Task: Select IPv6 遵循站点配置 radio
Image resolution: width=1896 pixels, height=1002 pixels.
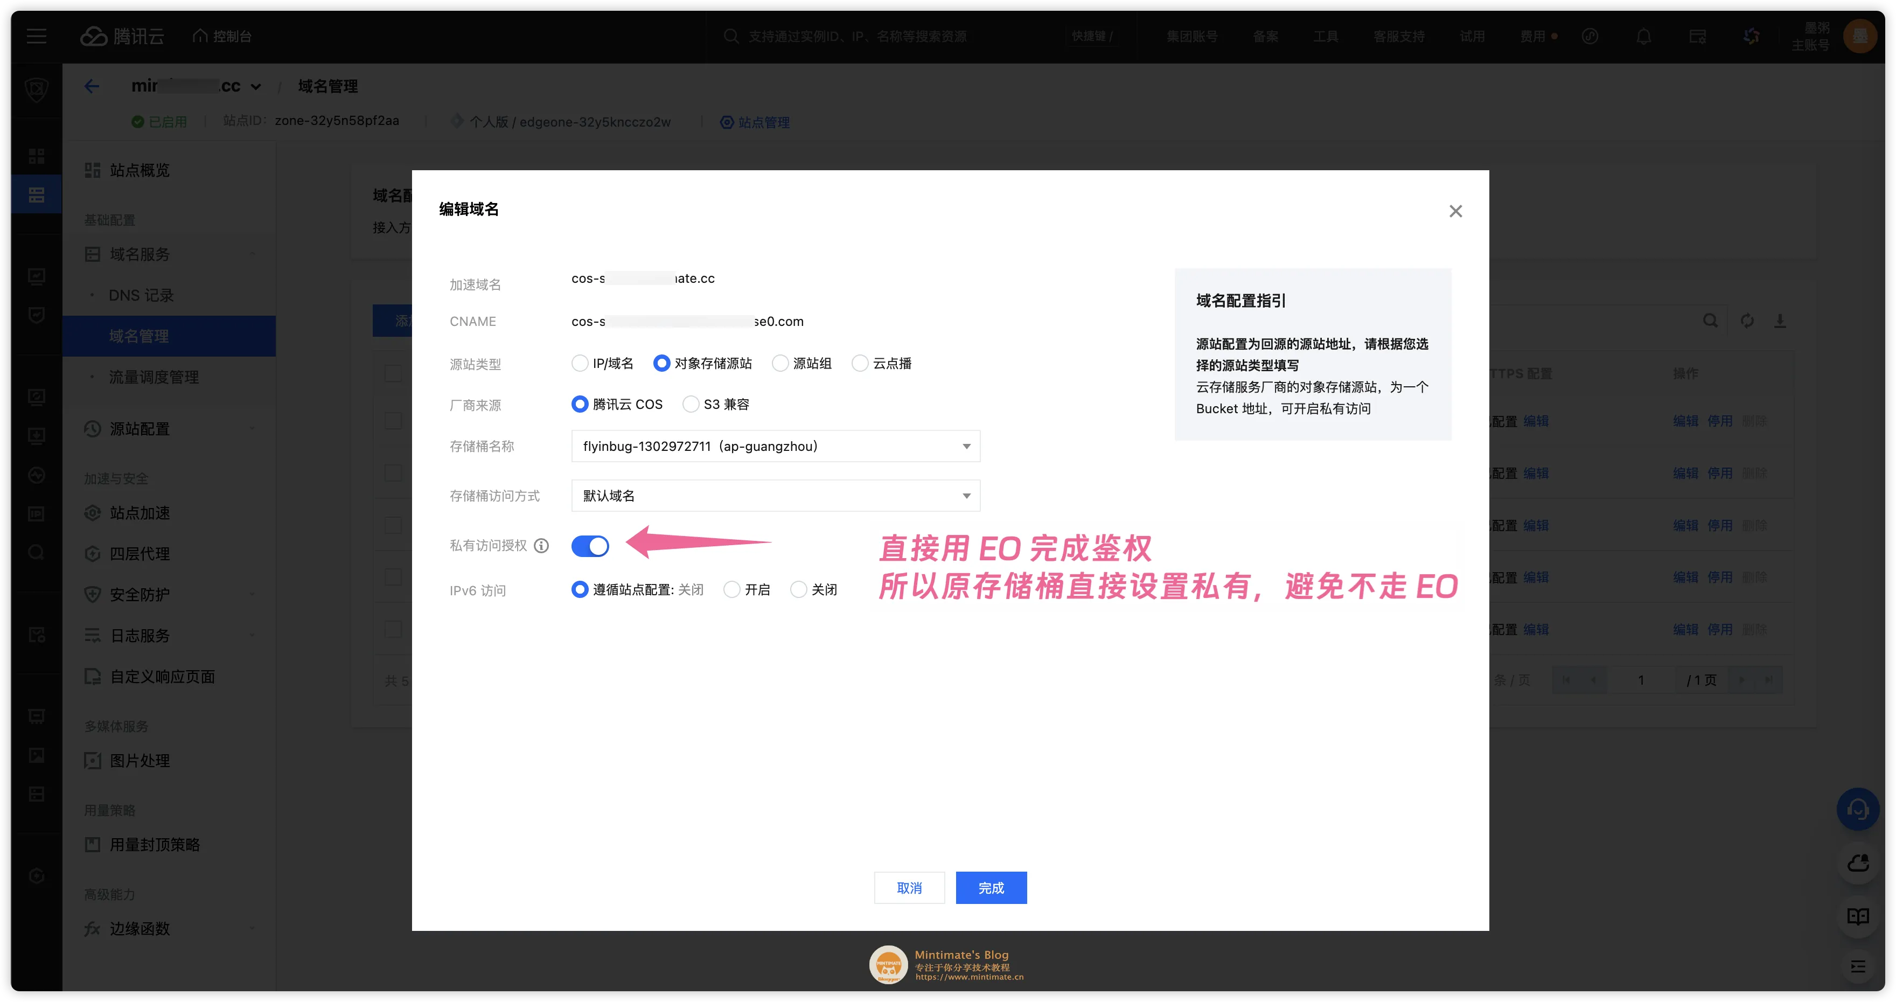Action: click(579, 590)
